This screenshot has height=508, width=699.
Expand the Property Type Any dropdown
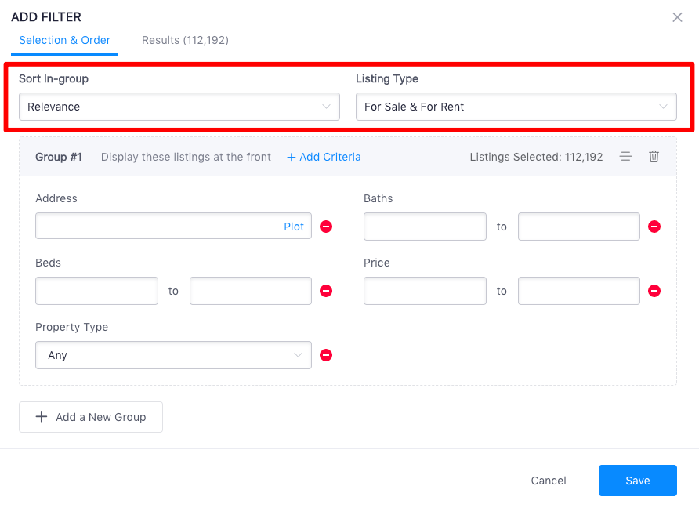pos(173,355)
